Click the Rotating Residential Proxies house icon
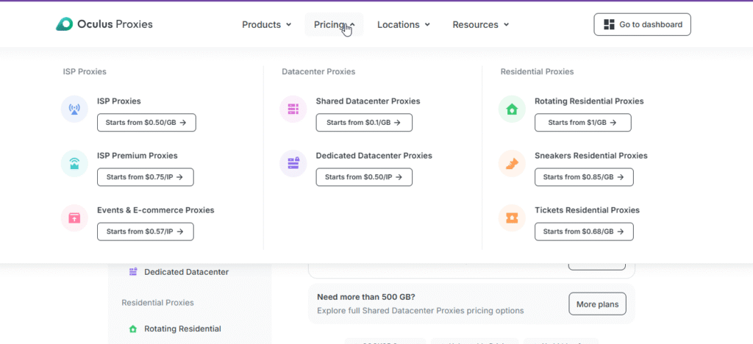 (x=512, y=109)
